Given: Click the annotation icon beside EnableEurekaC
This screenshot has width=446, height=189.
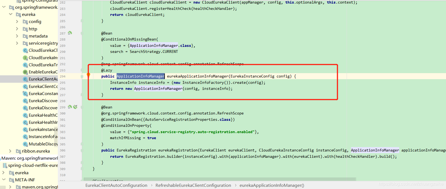Looking at the screenshot, I should click(25, 72).
